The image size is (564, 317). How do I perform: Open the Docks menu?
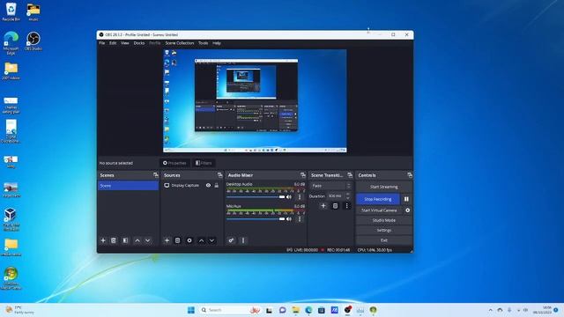point(139,43)
